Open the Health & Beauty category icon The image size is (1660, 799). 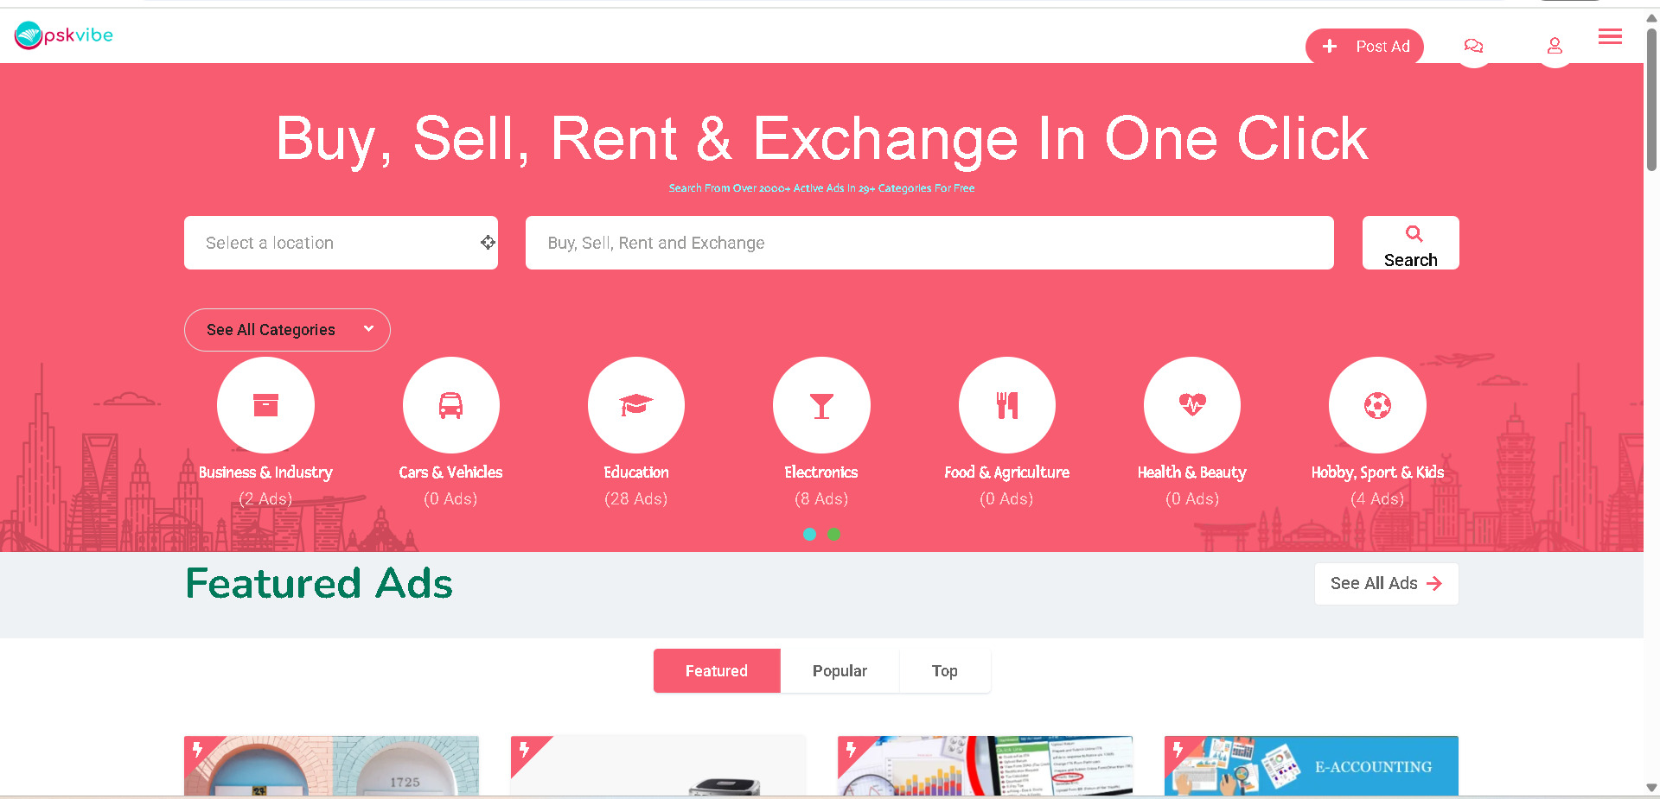1192,405
